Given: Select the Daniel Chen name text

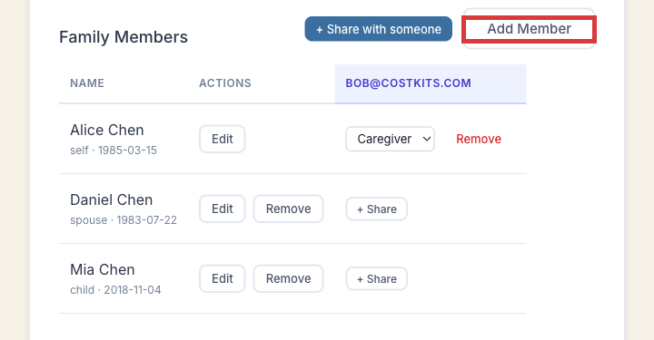Looking at the screenshot, I should pos(112,200).
